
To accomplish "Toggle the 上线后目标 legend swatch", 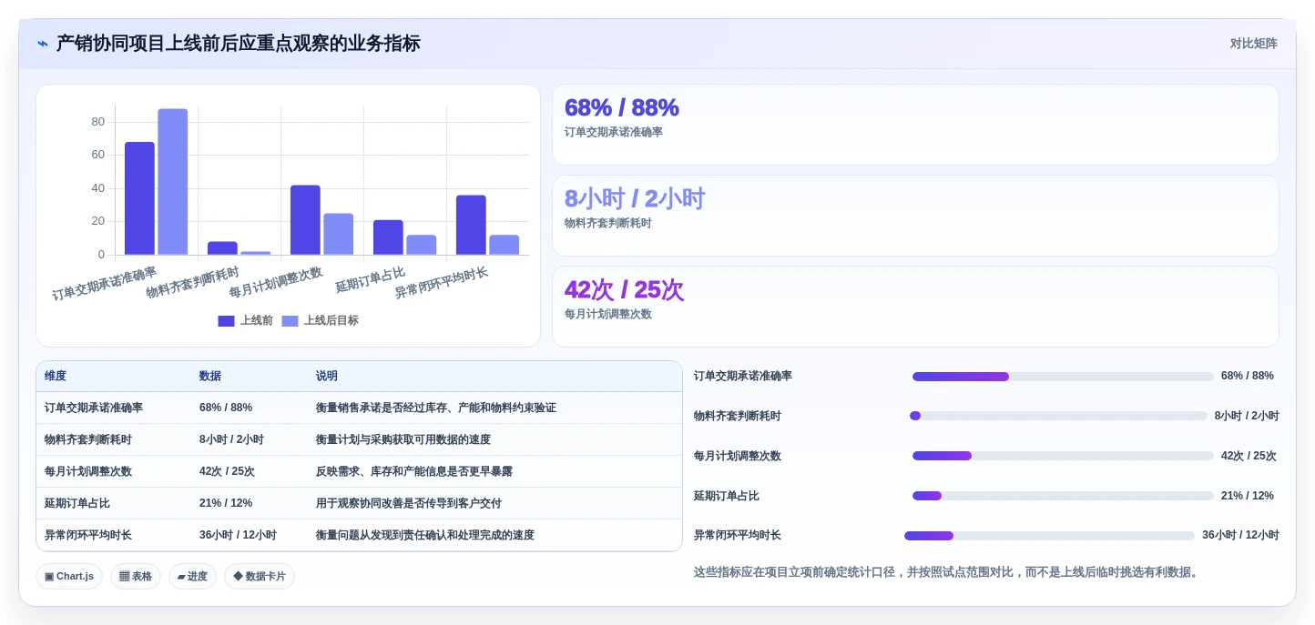I will (291, 321).
